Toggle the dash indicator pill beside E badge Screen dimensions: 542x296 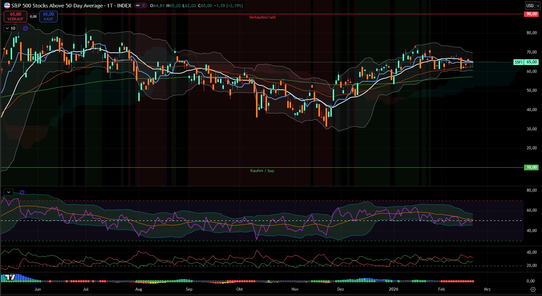coord(138,5)
